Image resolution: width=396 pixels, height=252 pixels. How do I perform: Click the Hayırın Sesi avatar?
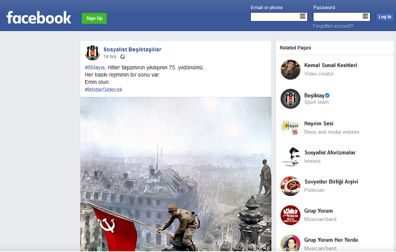click(x=291, y=128)
